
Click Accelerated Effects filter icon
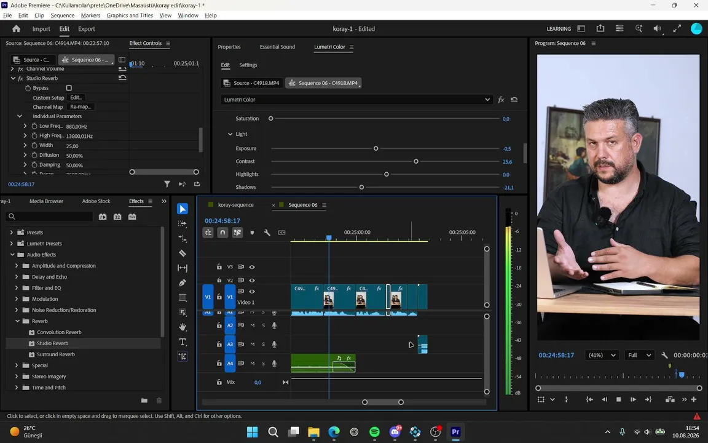click(103, 217)
